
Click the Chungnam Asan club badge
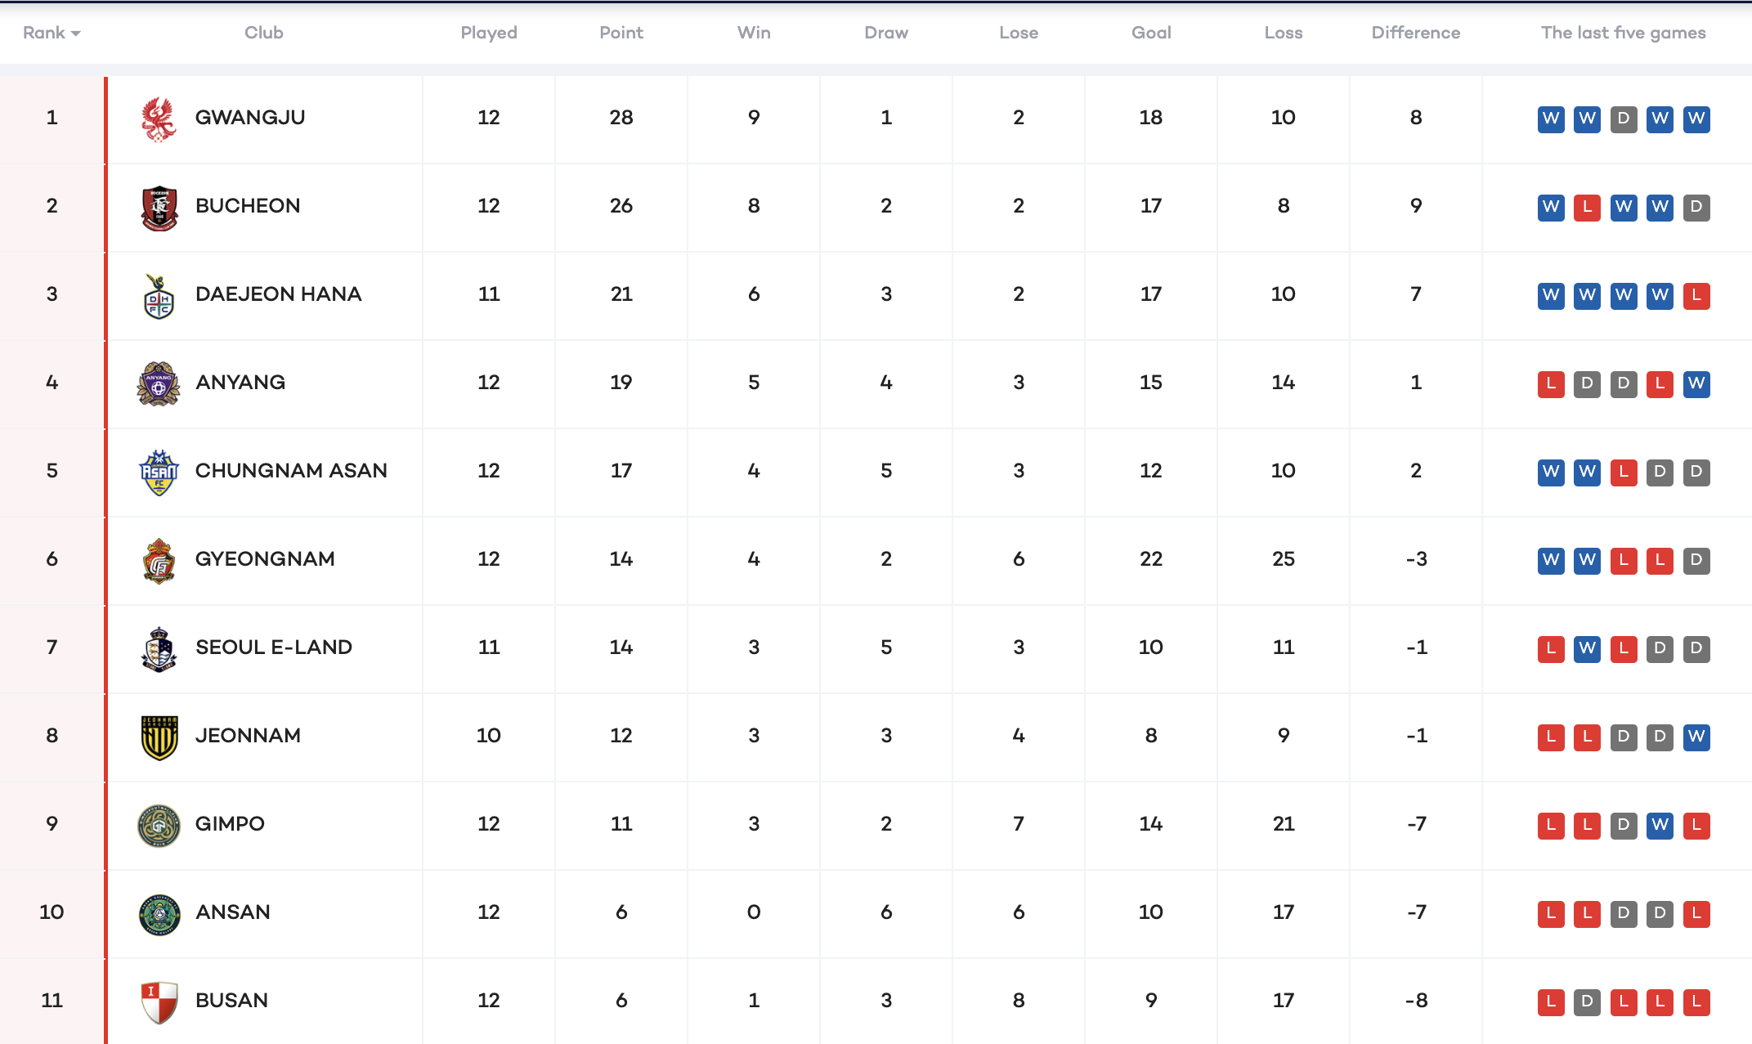[159, 472]
